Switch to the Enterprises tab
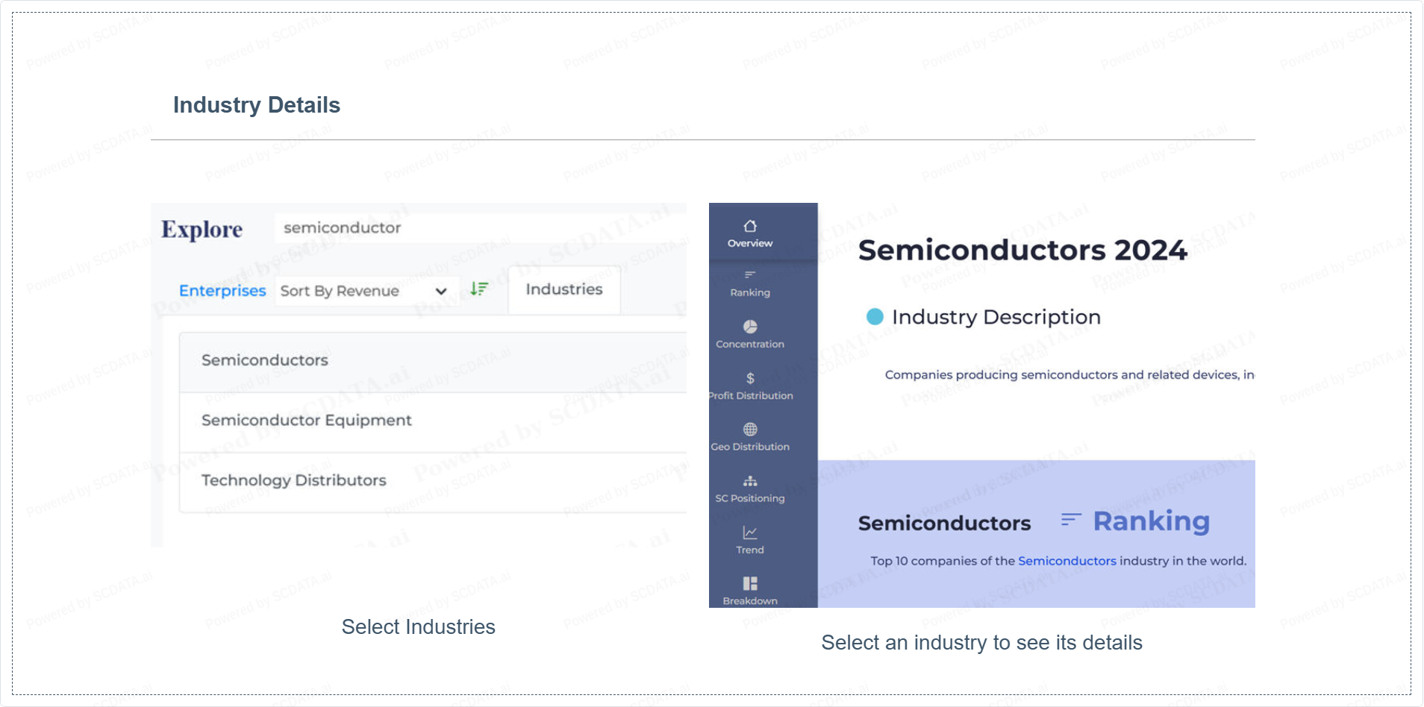 pos(222,291)
